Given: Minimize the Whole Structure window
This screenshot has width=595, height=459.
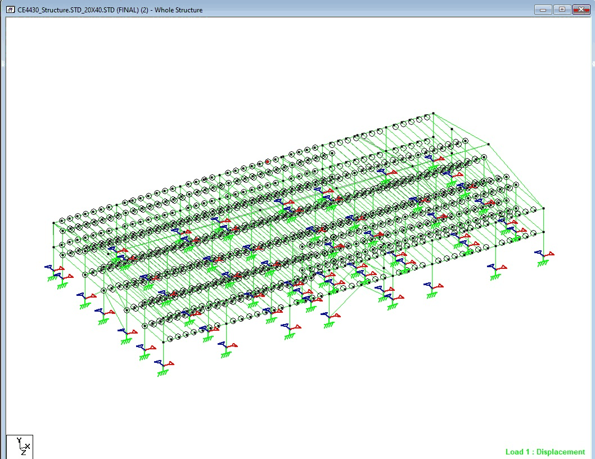Looking at the screenshot, I should pos(543,10).
